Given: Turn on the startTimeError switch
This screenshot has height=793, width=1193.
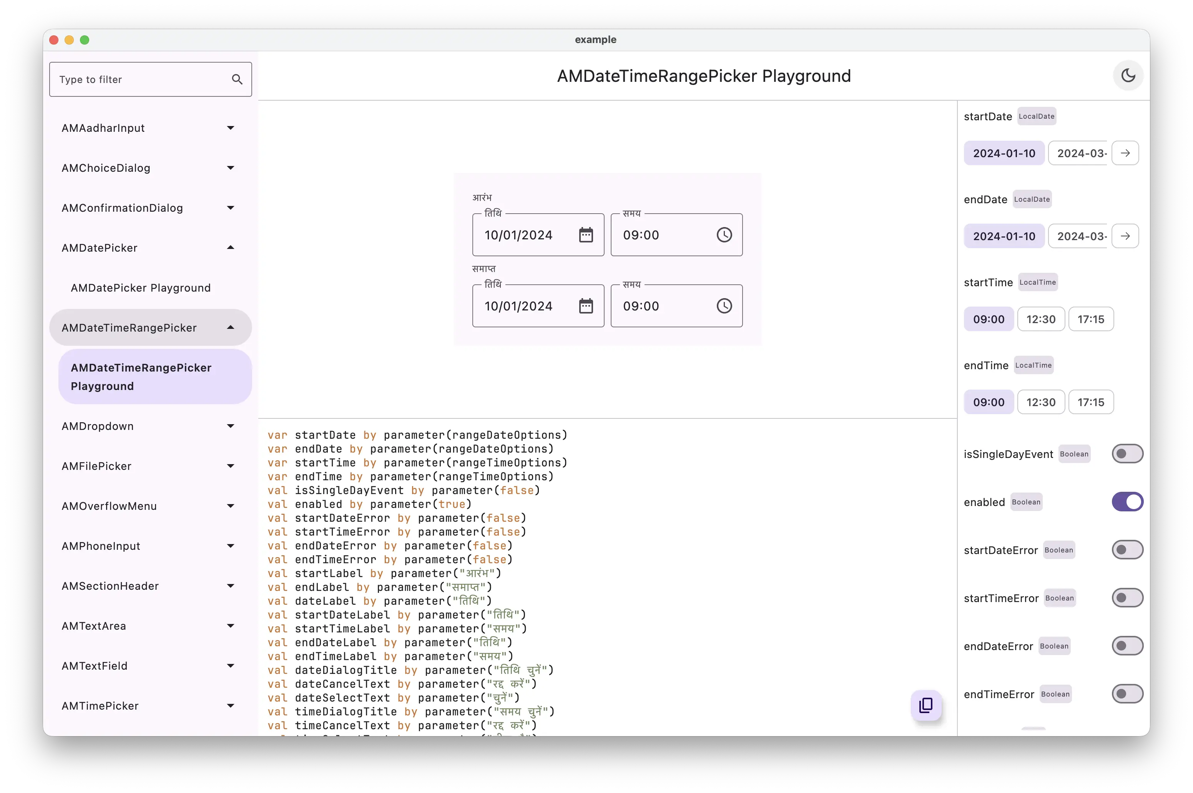Looking at the screenshot, I should (1127, 598).
